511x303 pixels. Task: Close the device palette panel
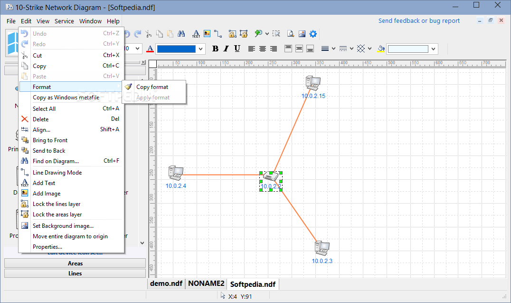point(143,62)
